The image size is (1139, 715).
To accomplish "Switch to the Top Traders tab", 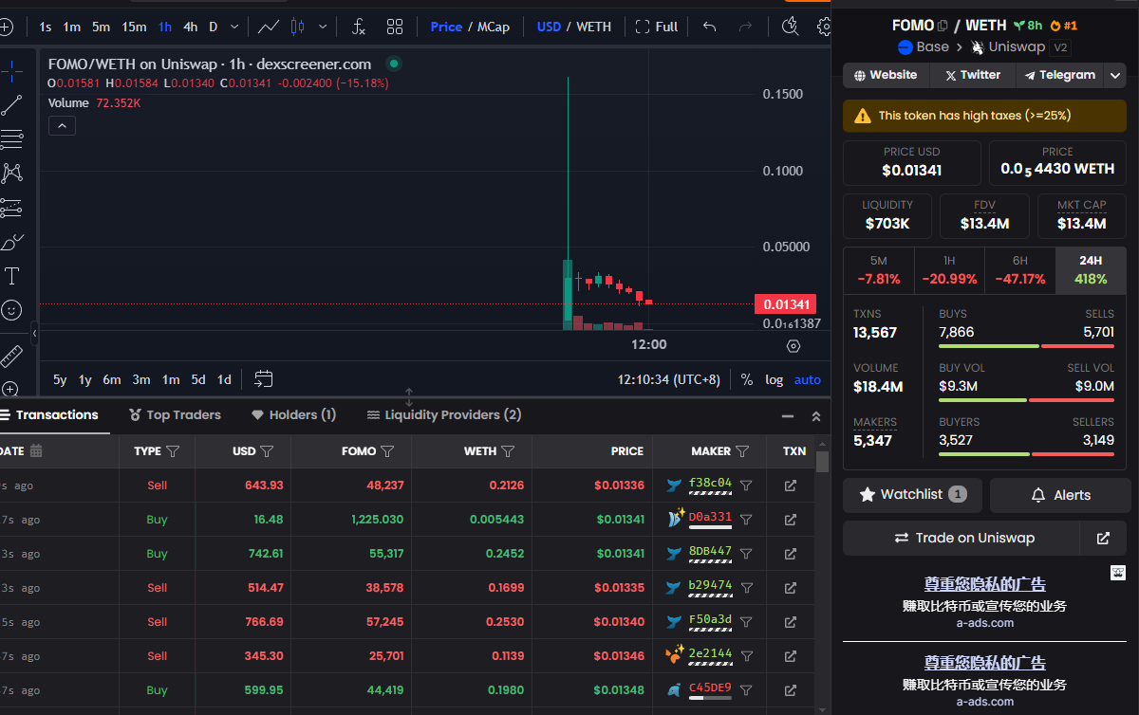I will point(176,415).
